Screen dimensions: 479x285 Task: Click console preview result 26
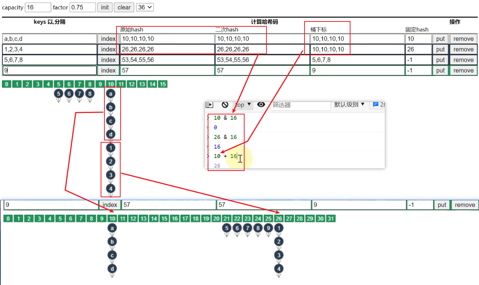pyautogui.click(x=217, y=166)
